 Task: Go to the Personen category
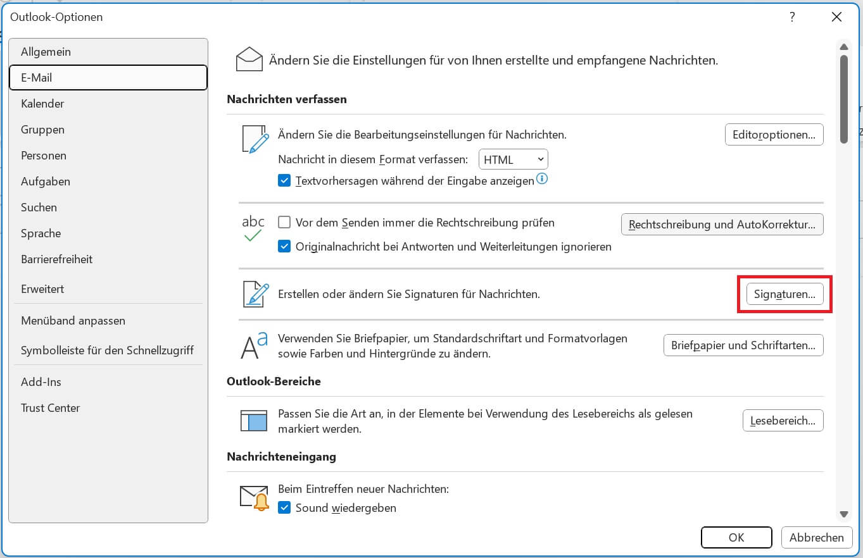pos(108,156)
